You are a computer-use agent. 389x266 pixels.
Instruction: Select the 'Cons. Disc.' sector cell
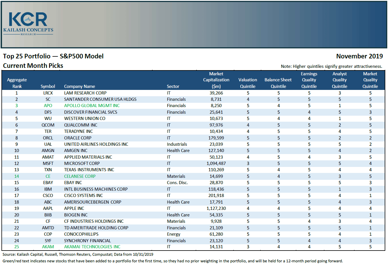[177, 183]
